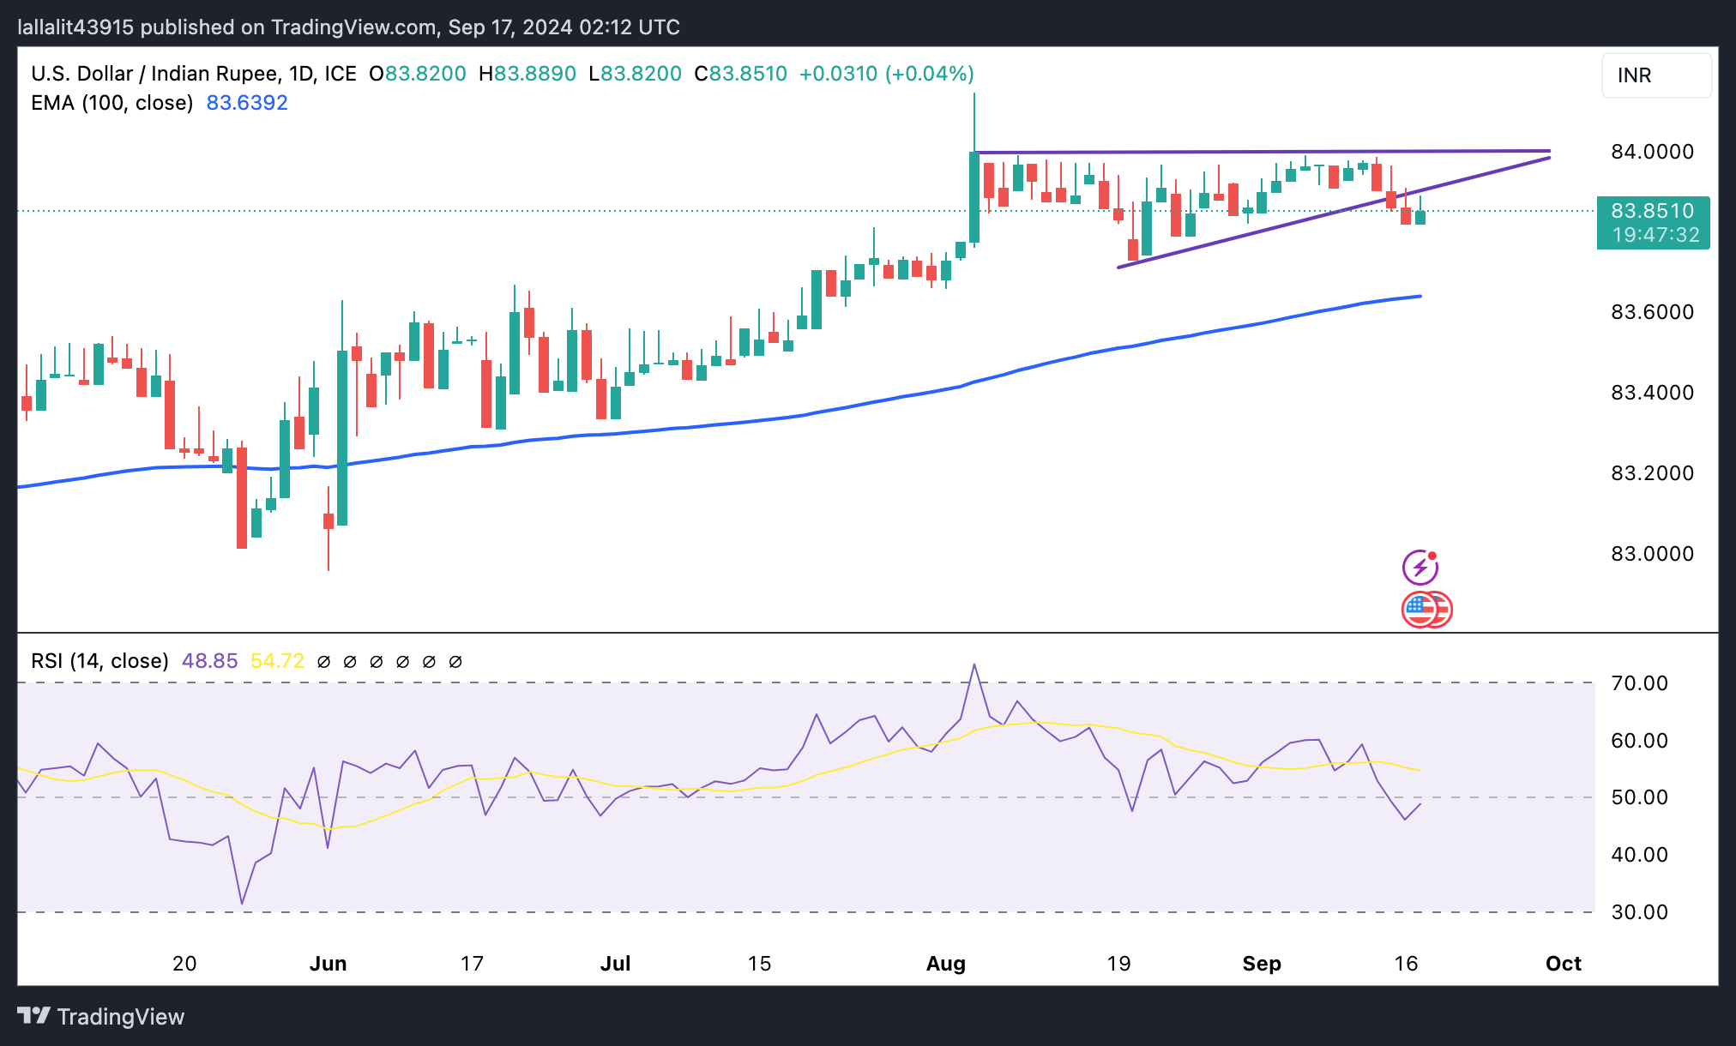Click the first empty-set symbol beside RSI values

[x=323, y=662]
